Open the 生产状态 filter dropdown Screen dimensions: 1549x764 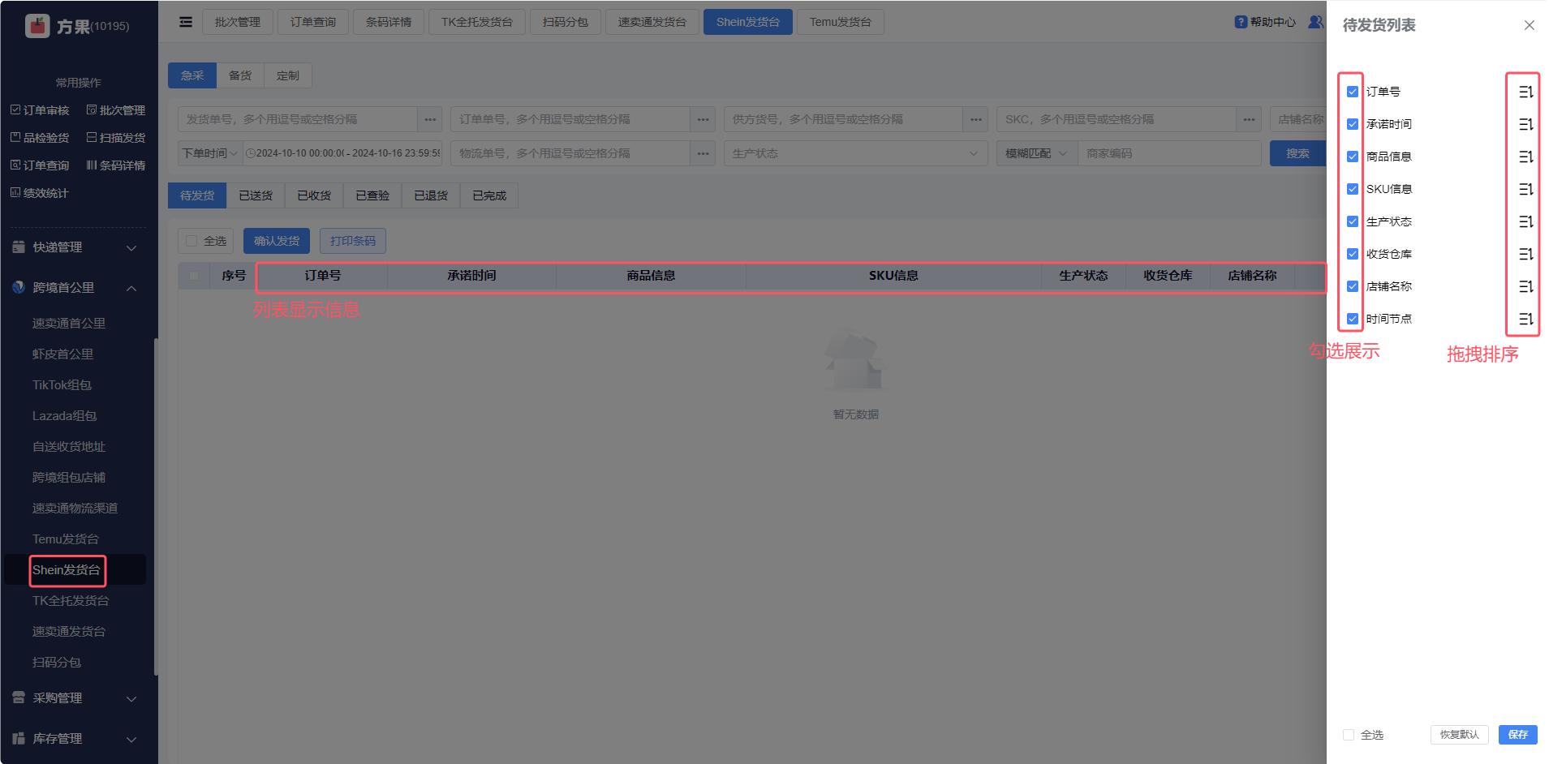pos(855,153)
